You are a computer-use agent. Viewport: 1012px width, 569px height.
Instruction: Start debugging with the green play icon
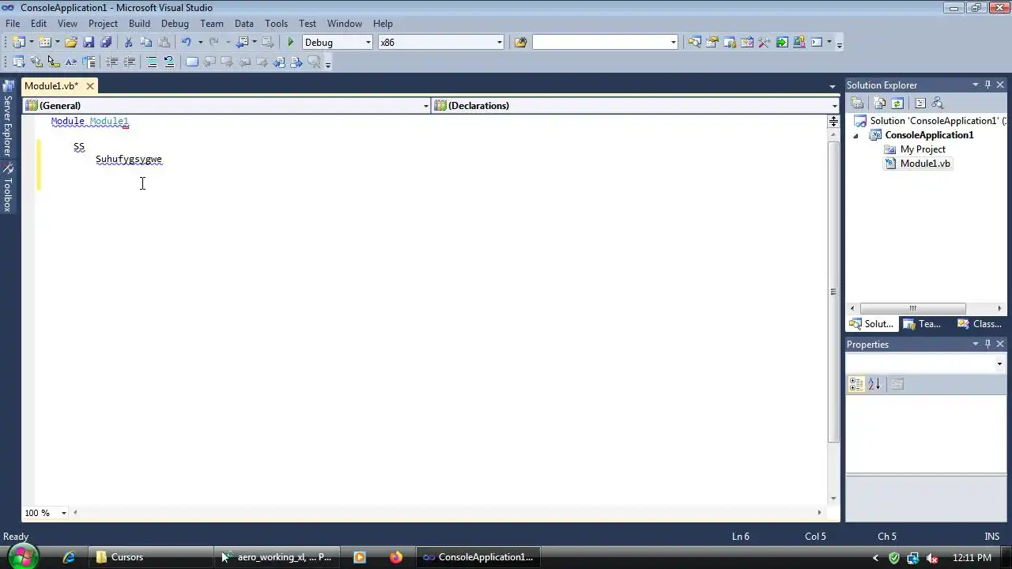(x=291, y=42)
